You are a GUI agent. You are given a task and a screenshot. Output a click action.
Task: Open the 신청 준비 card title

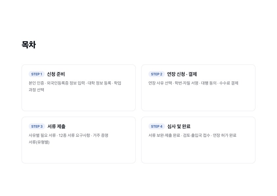tap(56, 74)
